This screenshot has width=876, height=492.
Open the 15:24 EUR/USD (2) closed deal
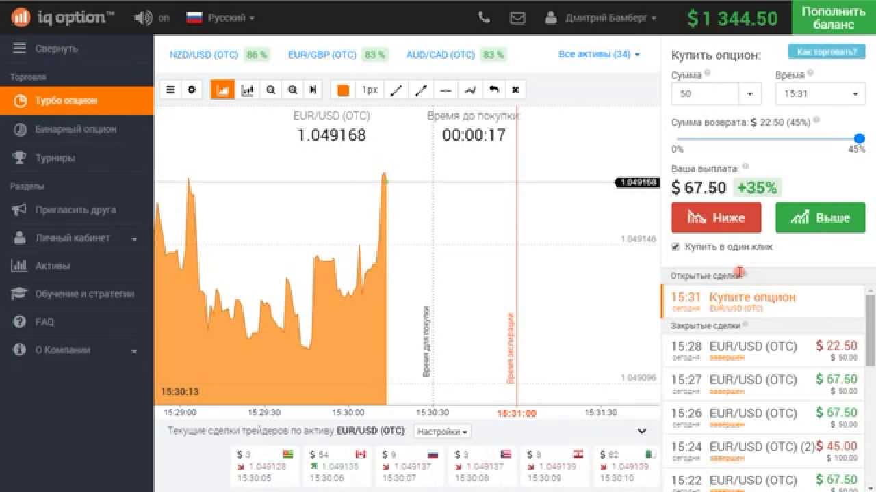click(x=763, y=451)
